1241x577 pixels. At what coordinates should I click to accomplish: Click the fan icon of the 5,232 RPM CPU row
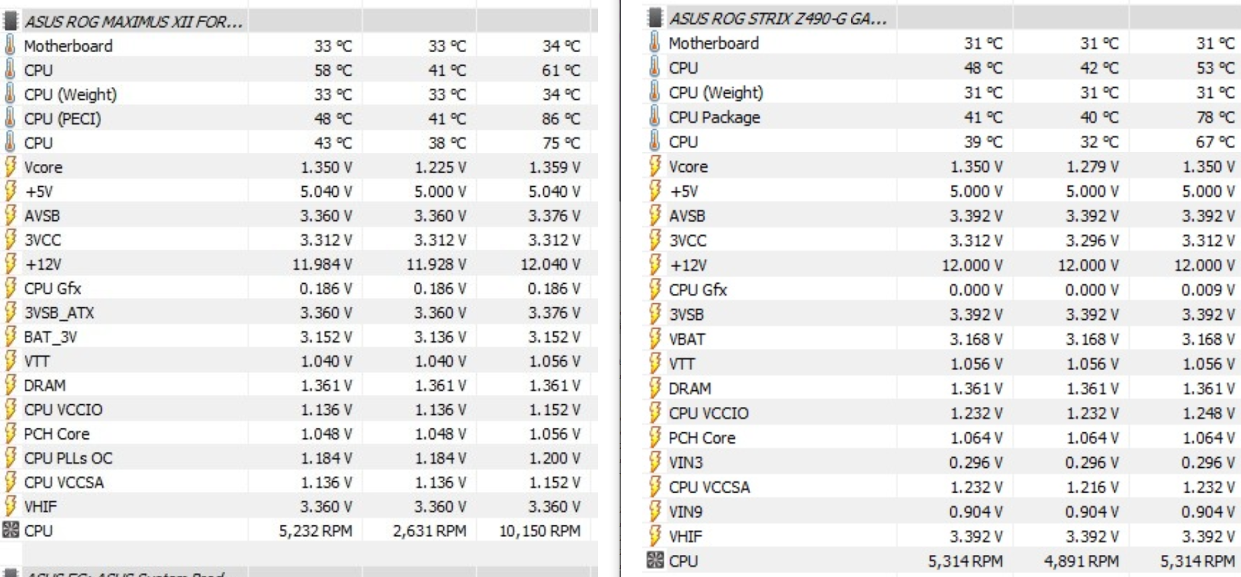[x=11, y=530]
